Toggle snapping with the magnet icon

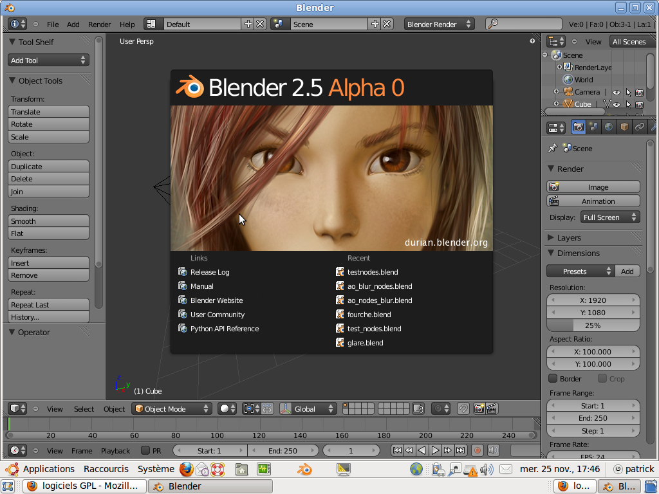464,408
